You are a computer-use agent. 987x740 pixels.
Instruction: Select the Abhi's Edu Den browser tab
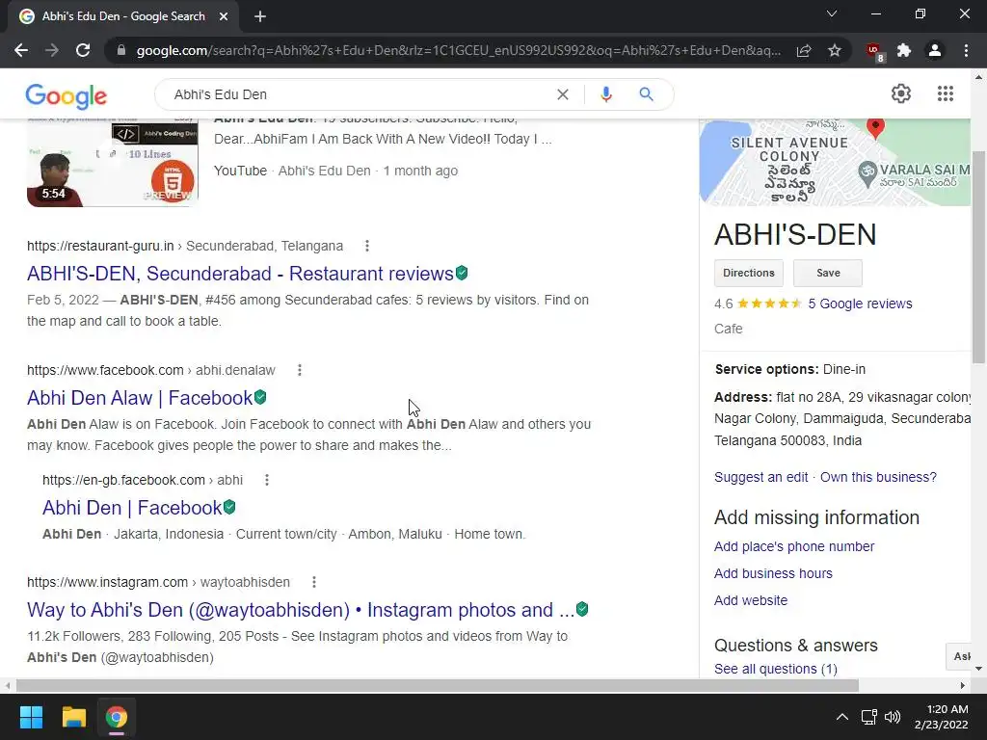pyautogui.click(x=123, y=16)
